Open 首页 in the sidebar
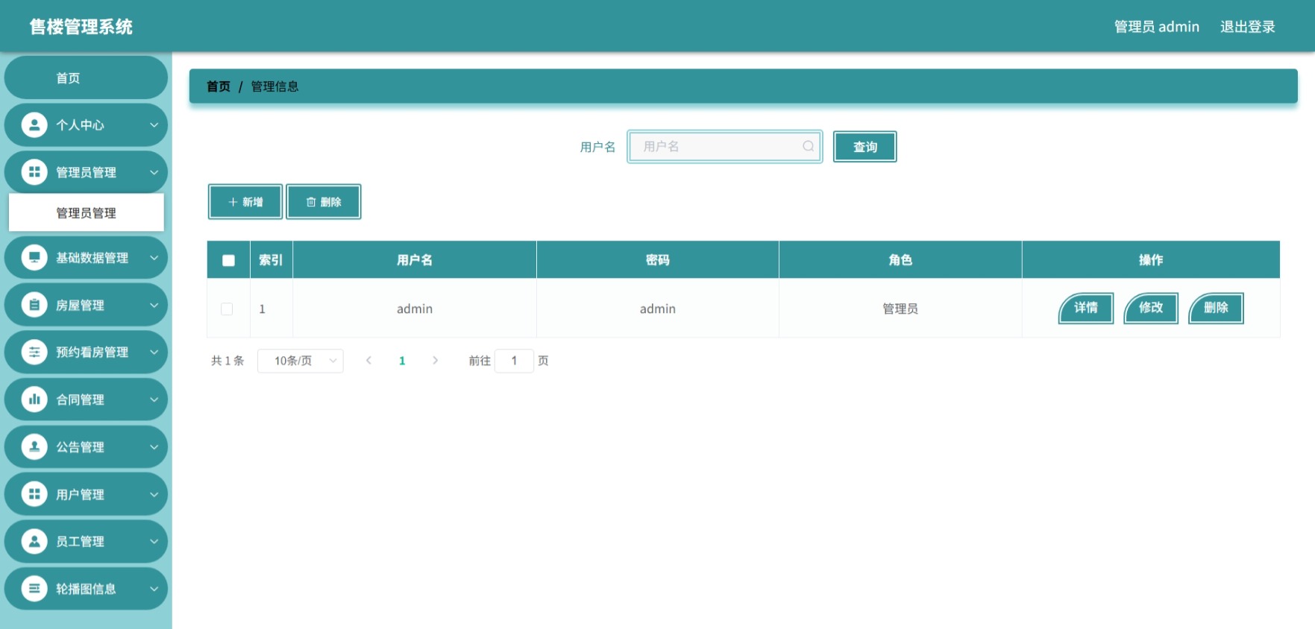1315x629 pixels. pos(86,78)
